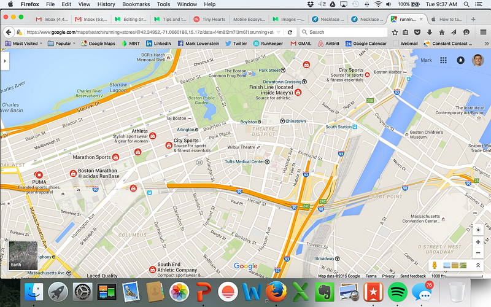The image size is (491, 307).
Task: Open the Google Calendar bookmark
Action: (x=366, y=44)
